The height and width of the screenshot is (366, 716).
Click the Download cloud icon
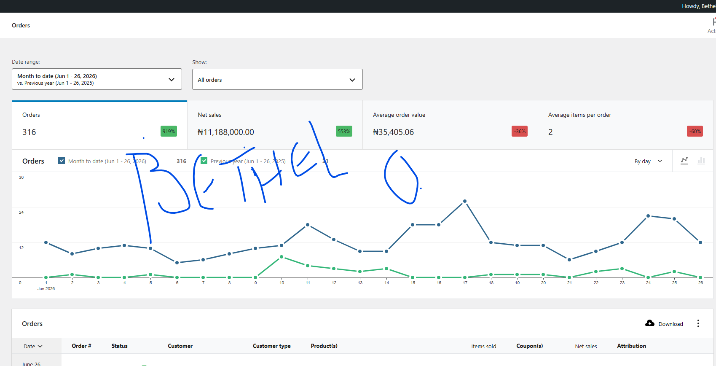click(650, 323)
